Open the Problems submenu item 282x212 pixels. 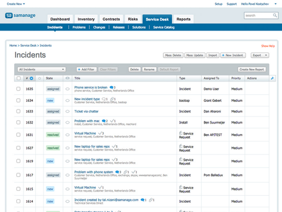click(79, 28)
